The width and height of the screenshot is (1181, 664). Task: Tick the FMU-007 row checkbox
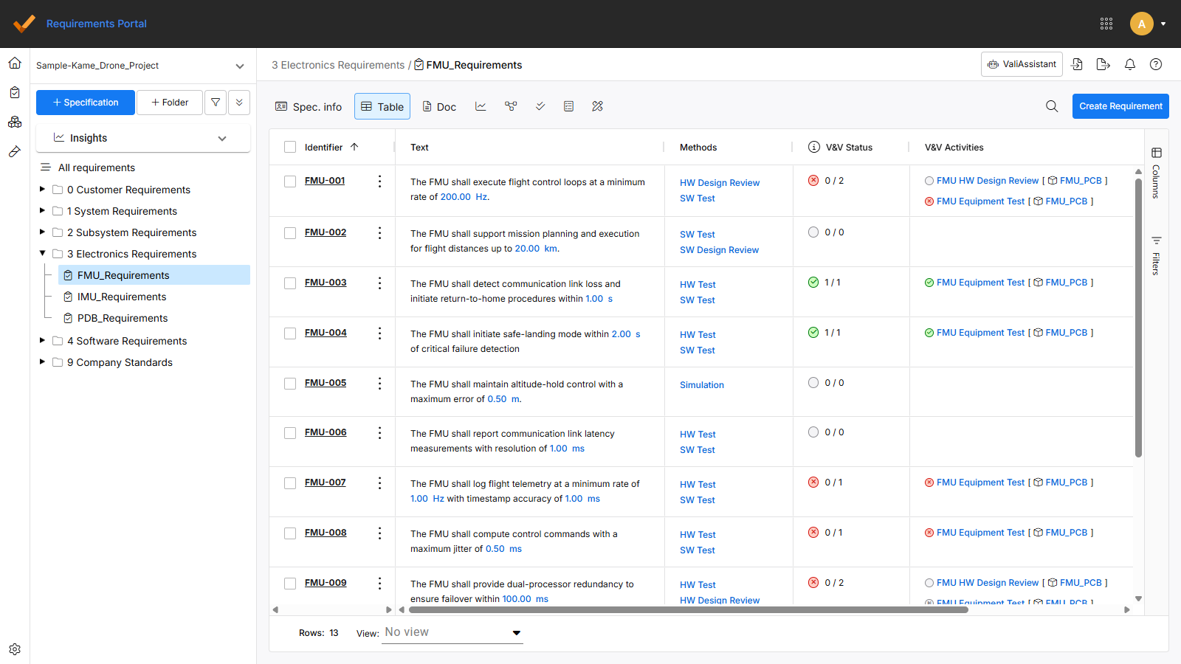pyautogui.click(x=289, y=483)
